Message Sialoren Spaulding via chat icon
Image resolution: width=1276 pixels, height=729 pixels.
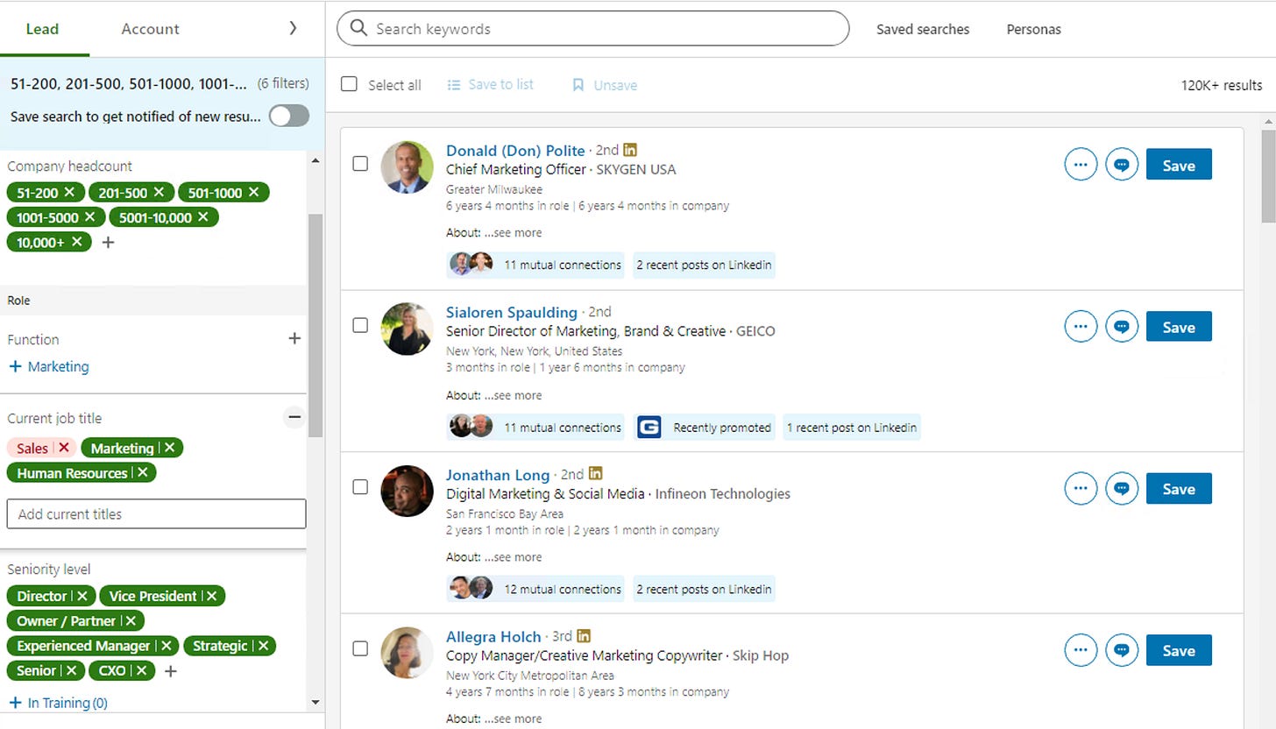click(1122, 327)
